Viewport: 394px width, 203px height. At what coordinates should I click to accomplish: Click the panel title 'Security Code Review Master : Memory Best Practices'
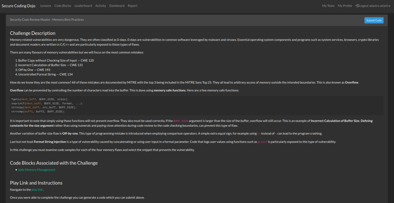click(47, 20)
